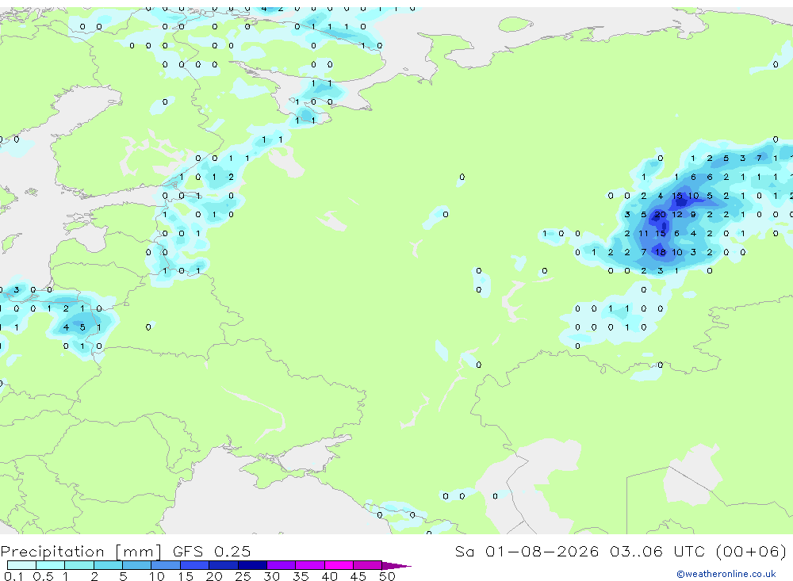This screenshot has height=581, width=793.
Task: Click the 10–15 mm legend color box
Action: [x=166, y=565]
